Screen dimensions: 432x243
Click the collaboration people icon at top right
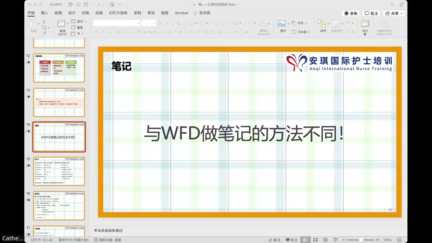[x=402, y=4]
